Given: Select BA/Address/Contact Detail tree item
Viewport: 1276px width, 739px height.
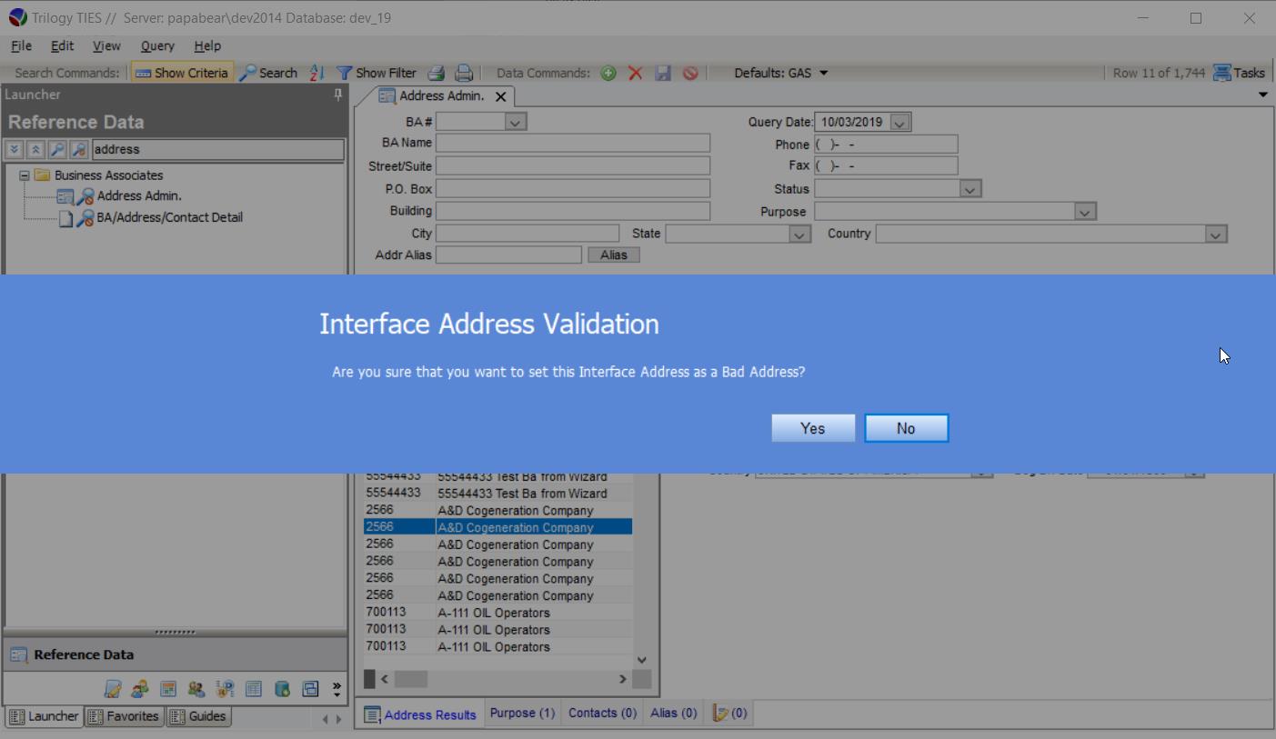Looking at the screenshot, I should point(169,217).
